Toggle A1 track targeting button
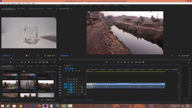Viewport: 192px width, 108px height. click(x=71, y=87)
